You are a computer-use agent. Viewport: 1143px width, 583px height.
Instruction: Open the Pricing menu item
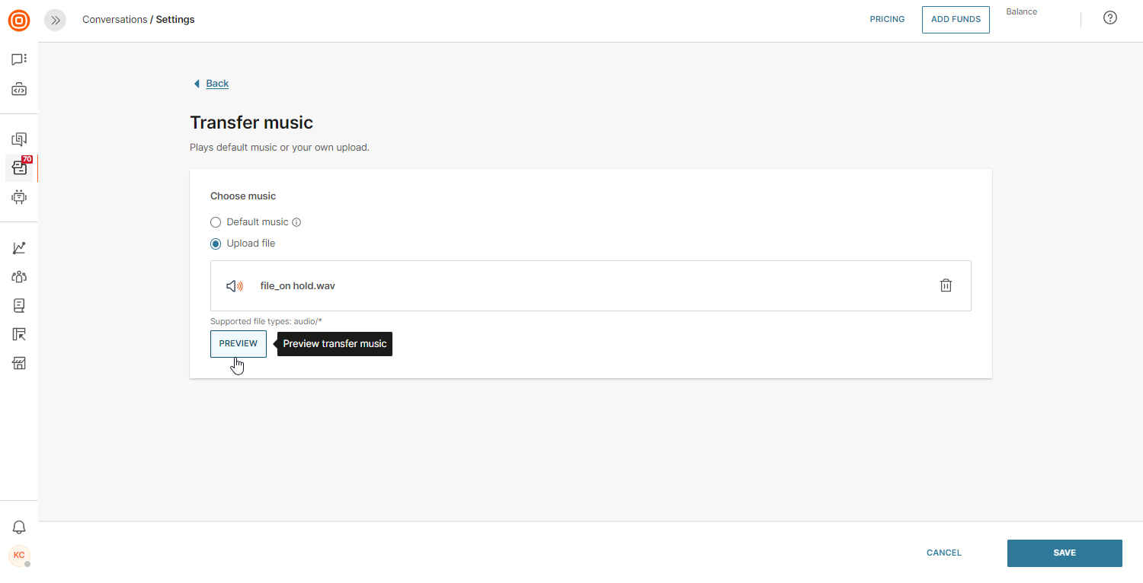[887, 20]
